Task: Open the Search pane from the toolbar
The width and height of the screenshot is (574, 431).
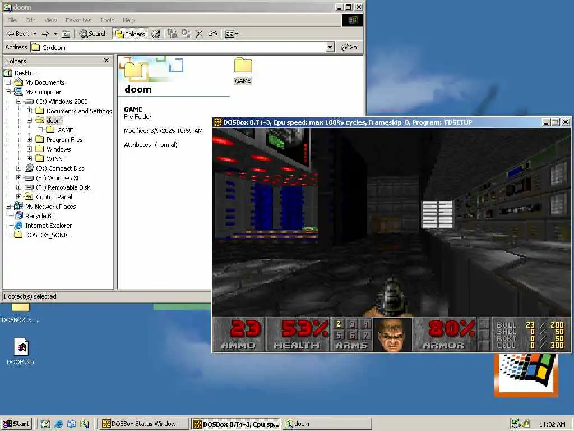Action: [x=94, y=34]
